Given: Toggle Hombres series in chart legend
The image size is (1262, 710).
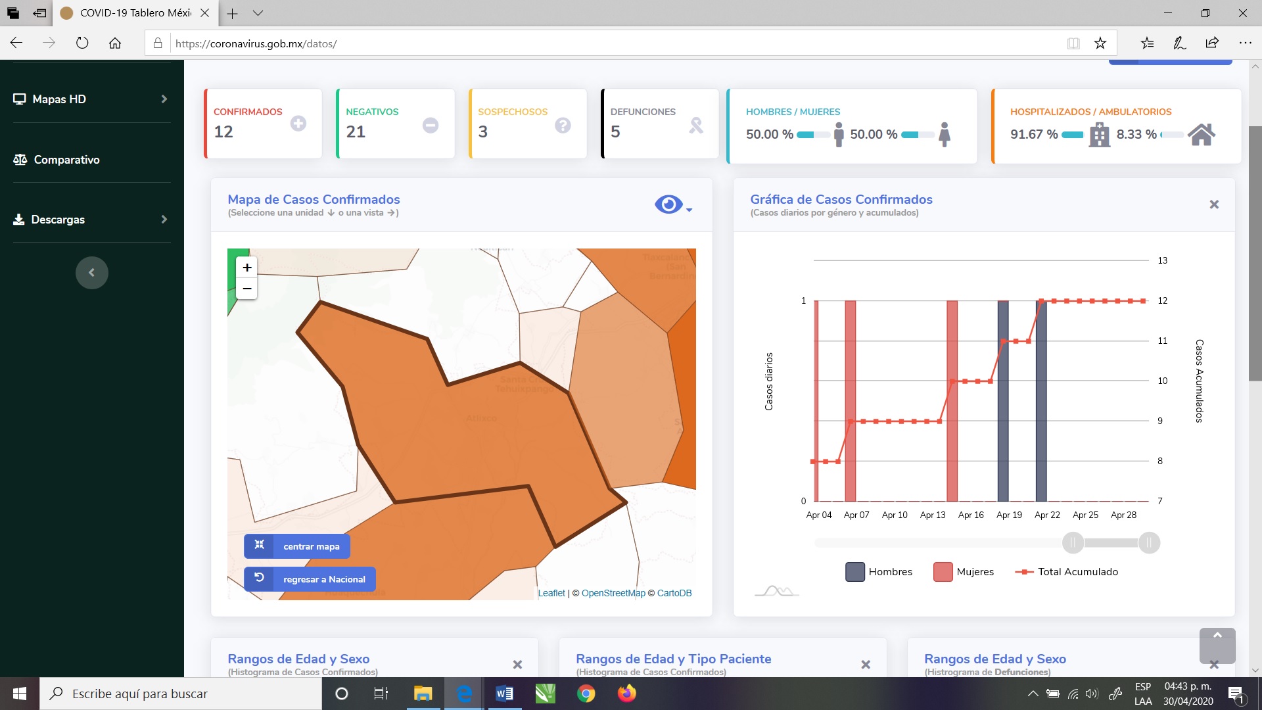Looking at the screenshot, I should click(879, 572).
